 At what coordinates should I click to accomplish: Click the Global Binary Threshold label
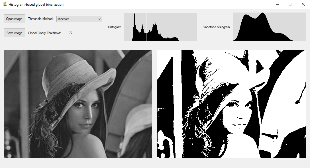tap(44, 33)
